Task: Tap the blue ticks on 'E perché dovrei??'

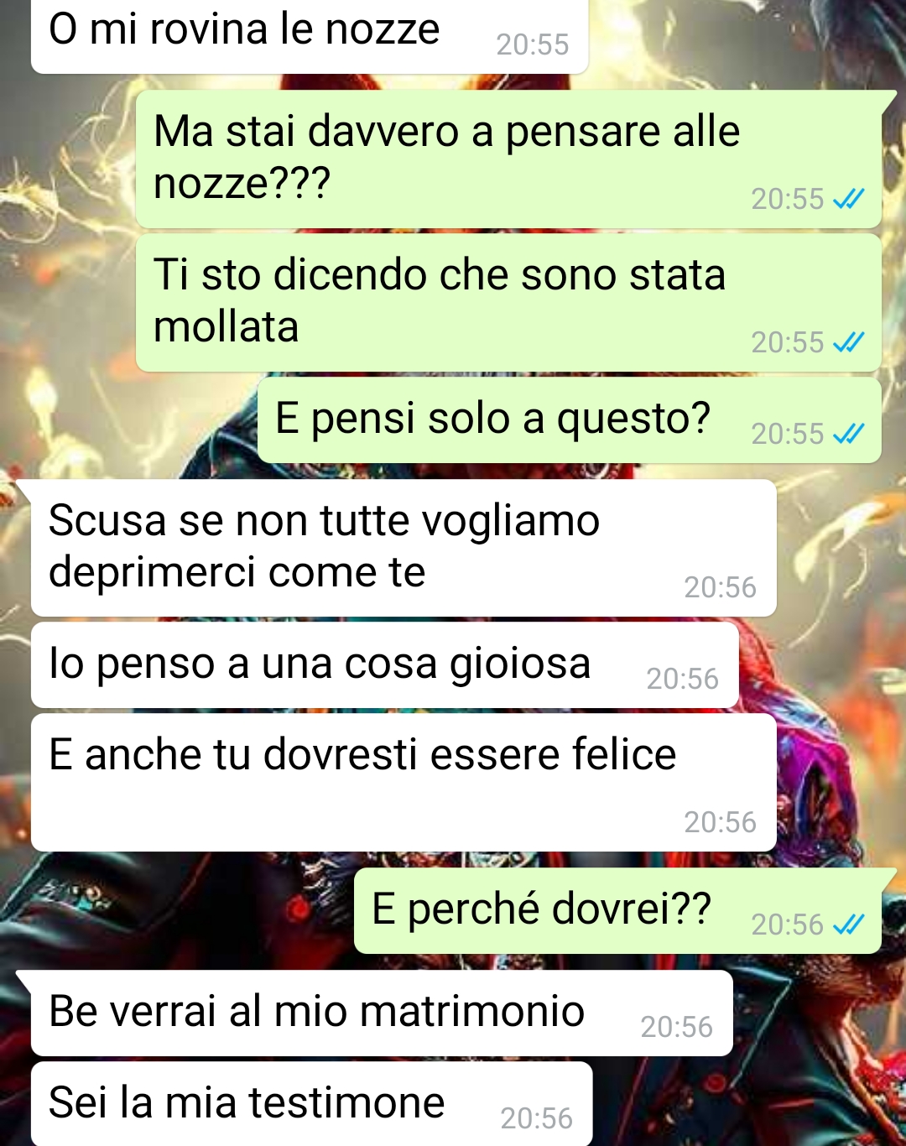Action: pos(849,925)
